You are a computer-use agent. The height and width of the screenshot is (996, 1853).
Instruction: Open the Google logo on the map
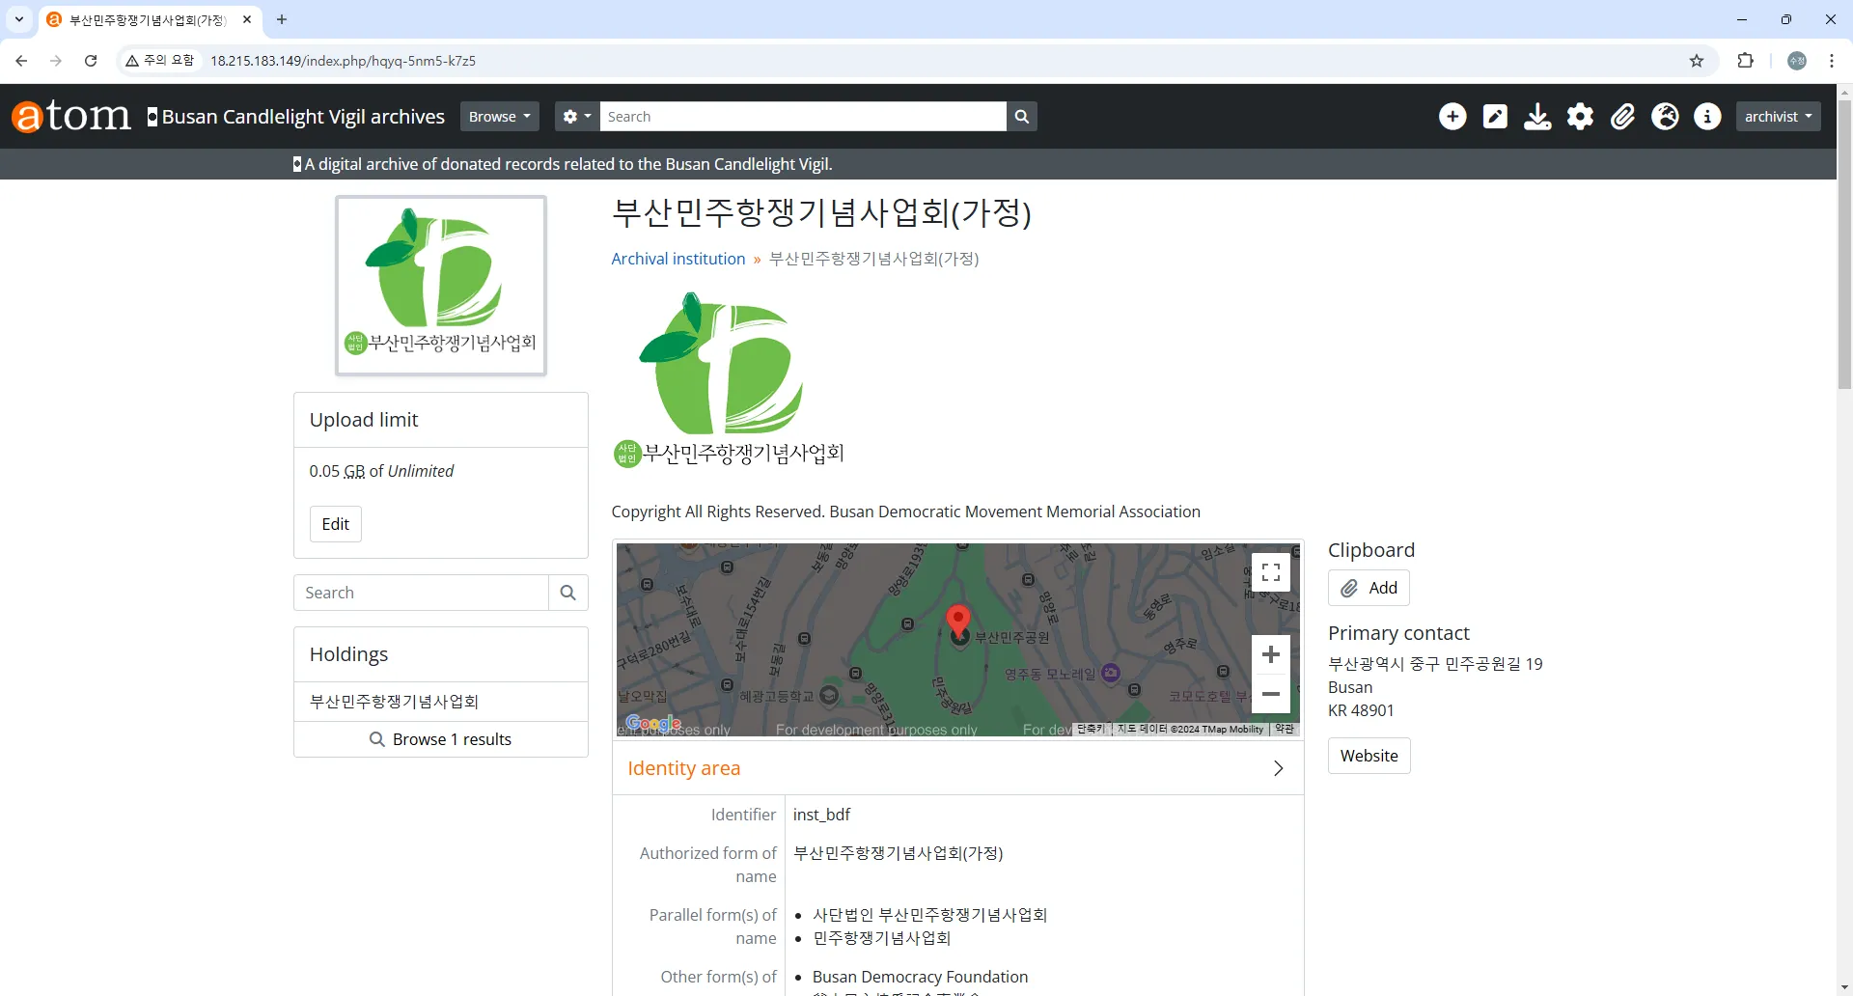point(653,723)
